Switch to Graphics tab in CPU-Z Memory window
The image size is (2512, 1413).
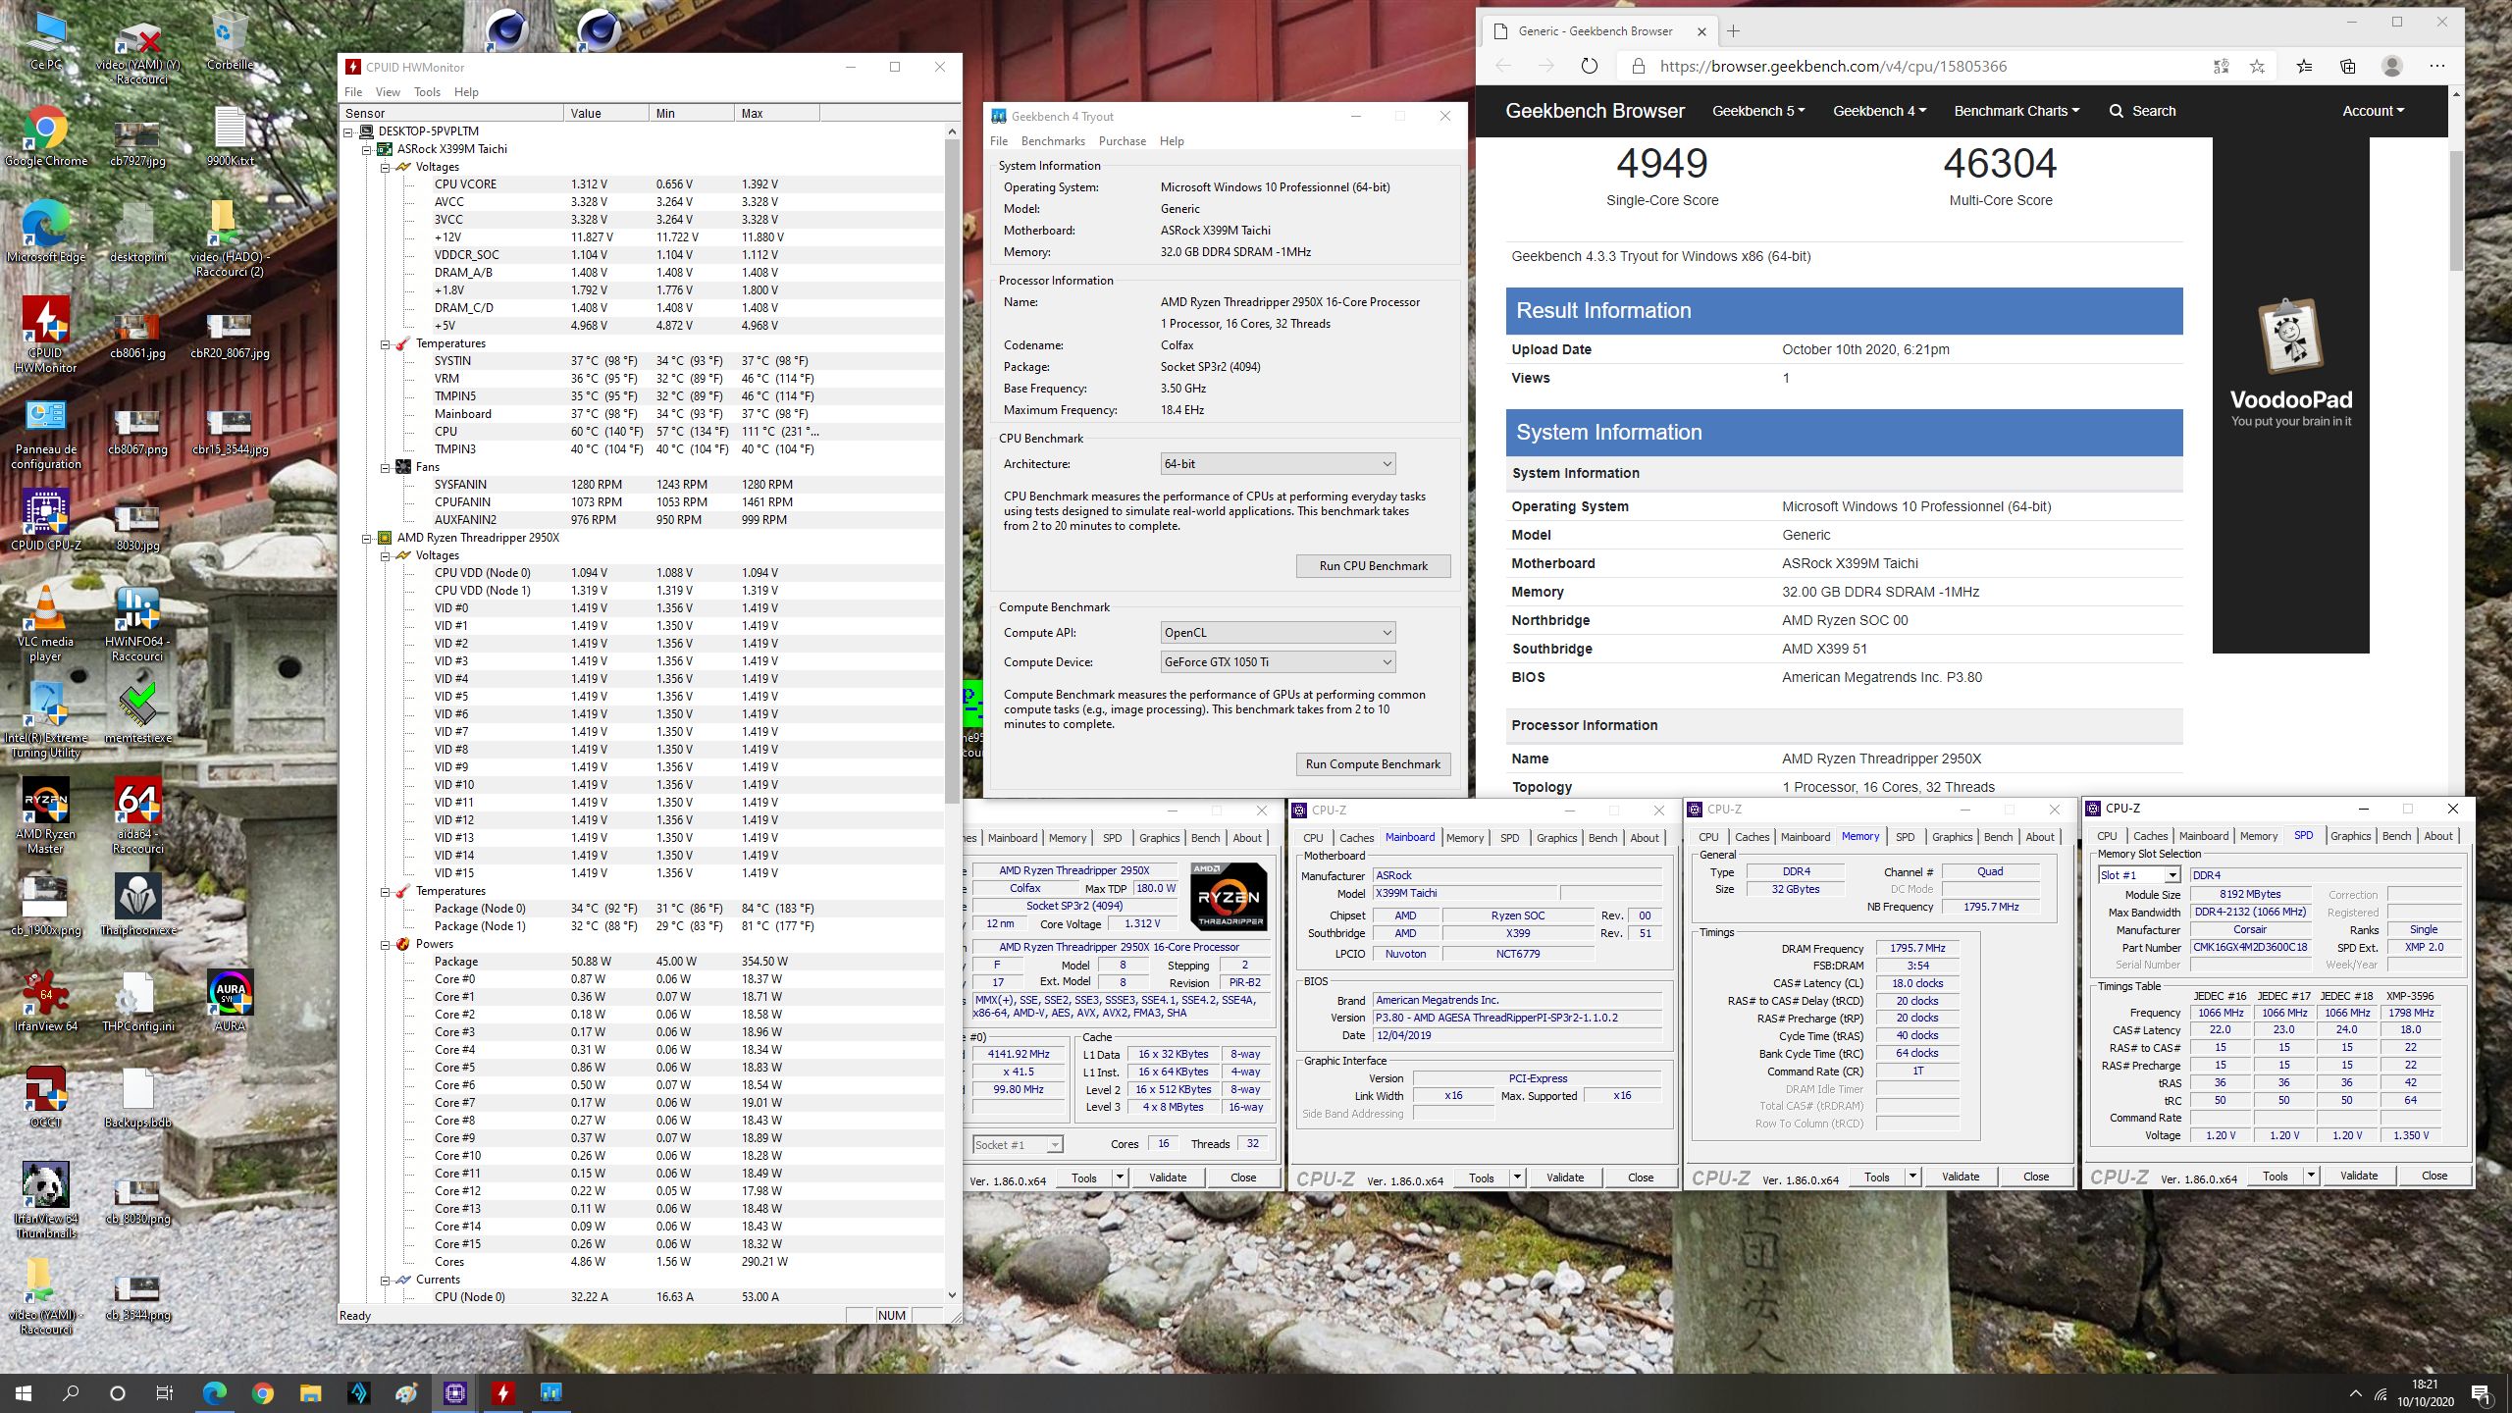1952,837
